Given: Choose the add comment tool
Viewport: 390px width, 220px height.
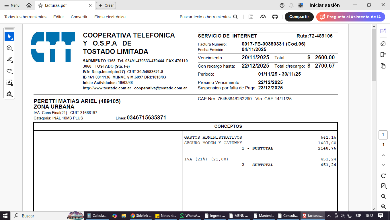Looking at the screenshot, I should 9,48.
